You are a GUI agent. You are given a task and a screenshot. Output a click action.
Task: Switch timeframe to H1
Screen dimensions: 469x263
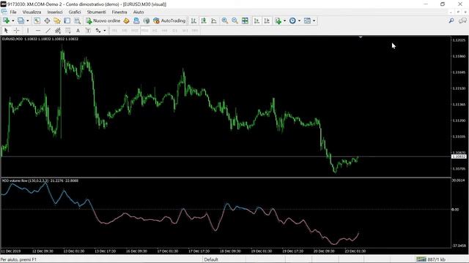(x=155, y=31)
